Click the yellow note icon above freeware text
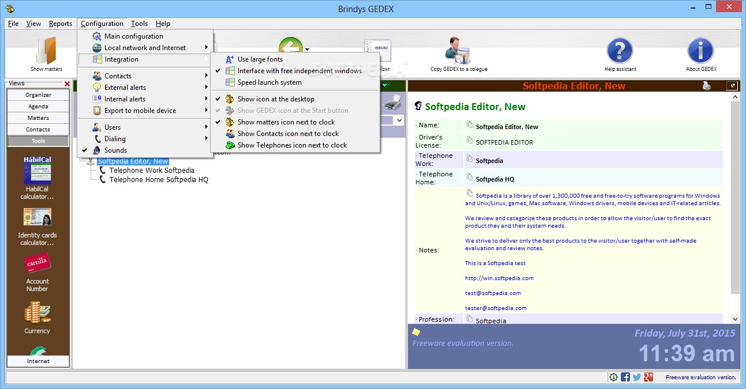746x389 pixels. pyautogui.click(x=416, y=332)
